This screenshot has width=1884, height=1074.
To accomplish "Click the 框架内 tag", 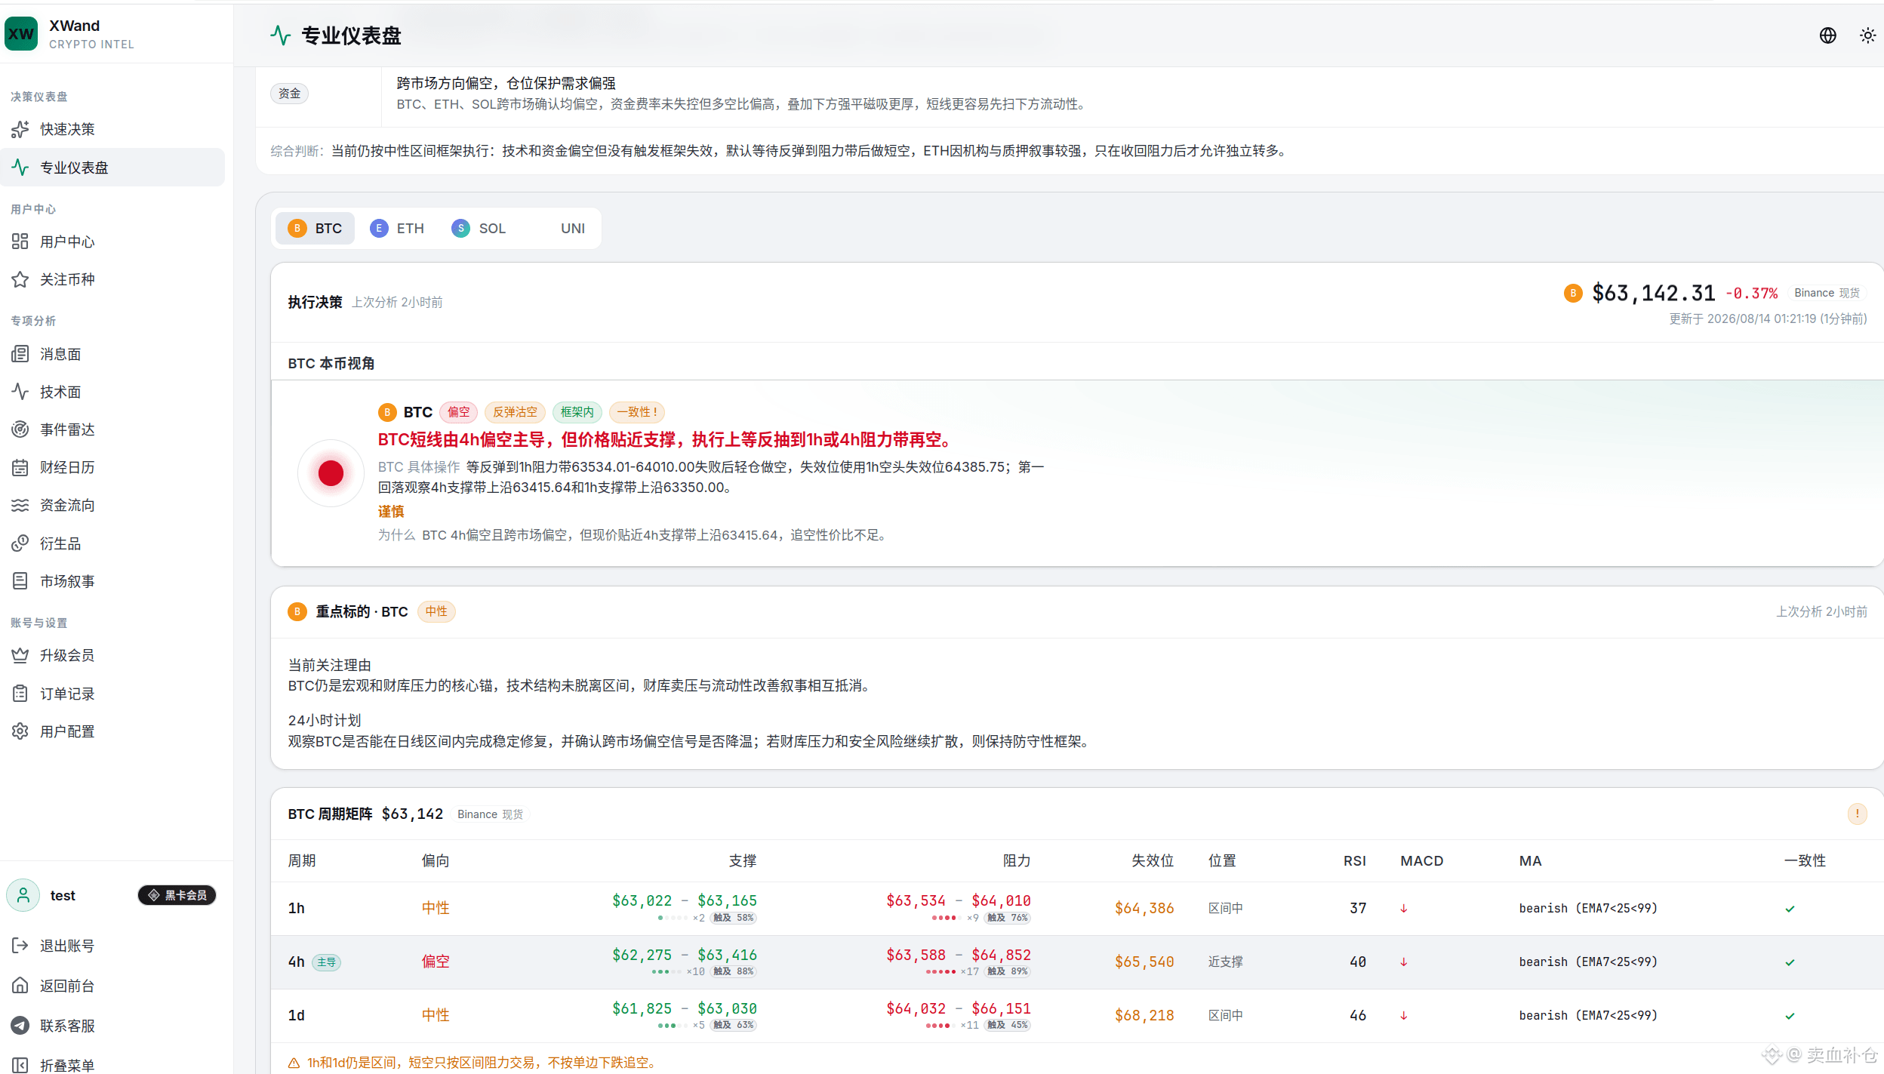I will point(577,412).
